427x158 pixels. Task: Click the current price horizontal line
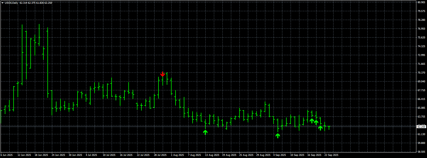208,126
